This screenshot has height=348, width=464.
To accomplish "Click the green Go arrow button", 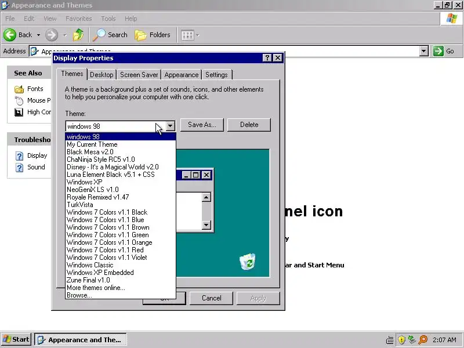I will click(438, 51).
